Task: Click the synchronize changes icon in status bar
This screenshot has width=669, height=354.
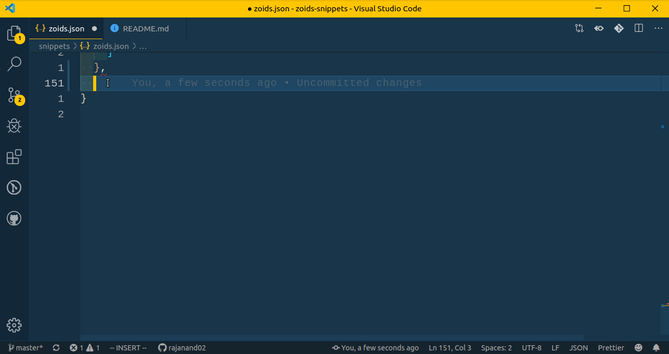Action: [56, 348]
